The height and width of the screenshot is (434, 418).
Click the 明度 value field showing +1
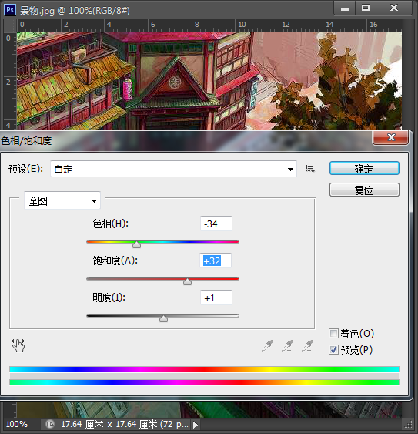click(216, 298)
